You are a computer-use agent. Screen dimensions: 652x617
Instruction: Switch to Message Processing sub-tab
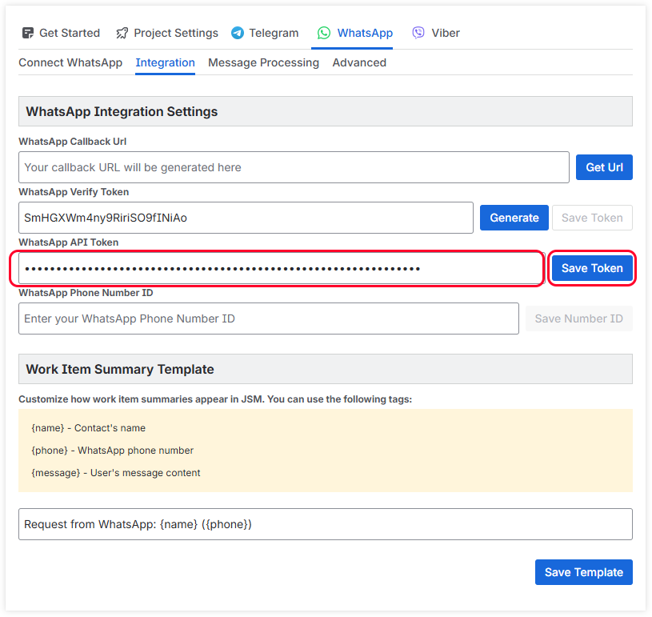(x=264, y=62)
